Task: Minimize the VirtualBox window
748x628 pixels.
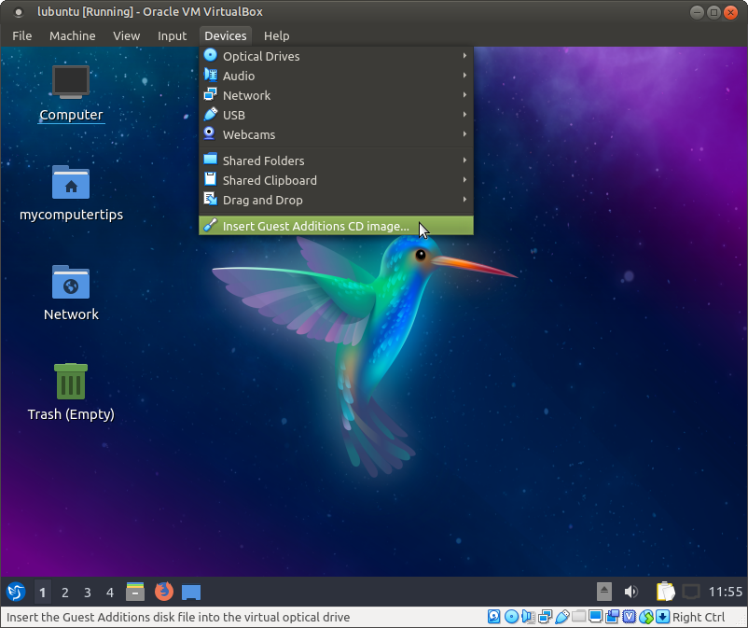Action: point(697,12)
